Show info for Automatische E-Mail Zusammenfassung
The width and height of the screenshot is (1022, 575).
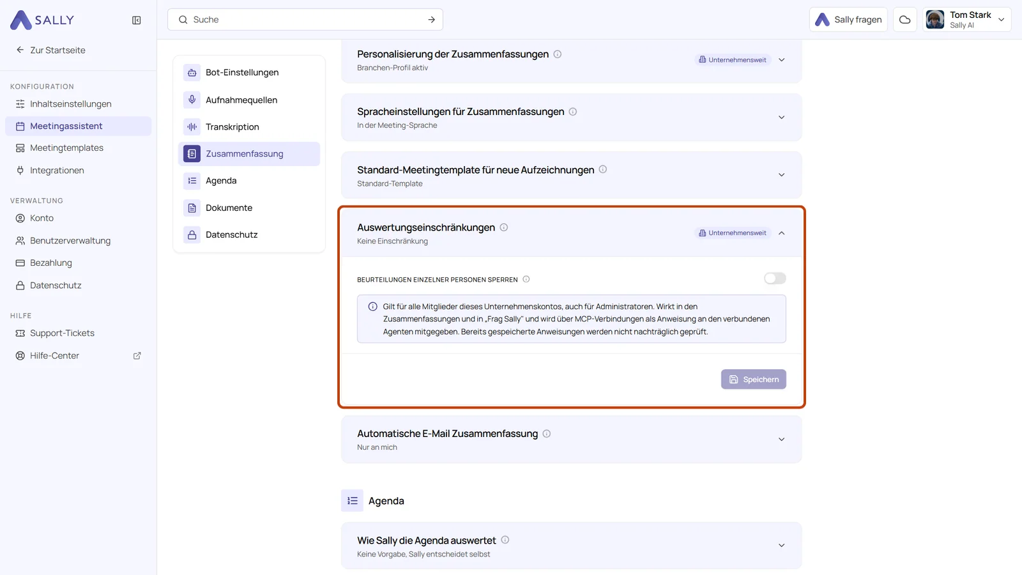click(546, 434)
